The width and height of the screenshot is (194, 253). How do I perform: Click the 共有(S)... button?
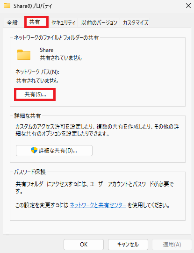tap(35, 94)
